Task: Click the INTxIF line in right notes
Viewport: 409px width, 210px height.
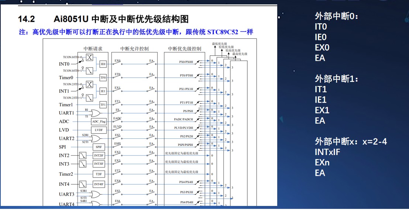Action: (x=327, y=152)
